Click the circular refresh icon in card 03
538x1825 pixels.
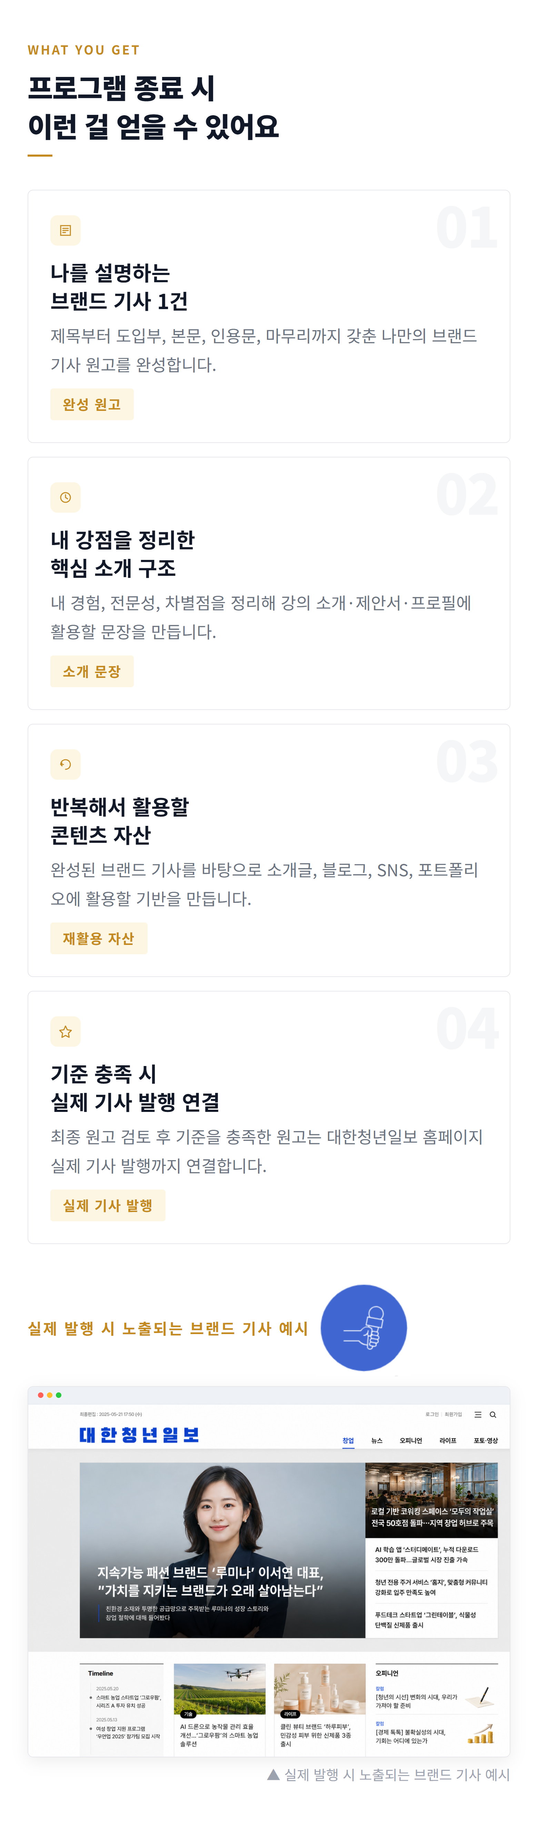[65, 764]
